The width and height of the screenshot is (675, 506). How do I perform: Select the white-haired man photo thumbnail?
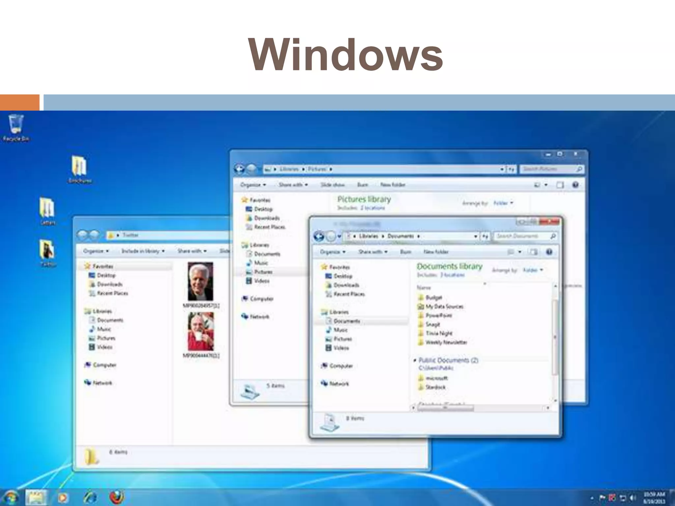tap(200, 281)
